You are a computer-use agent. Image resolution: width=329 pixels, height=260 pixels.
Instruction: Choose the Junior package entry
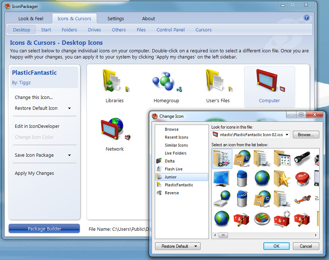pyautogui.click(x=182, y=177)
